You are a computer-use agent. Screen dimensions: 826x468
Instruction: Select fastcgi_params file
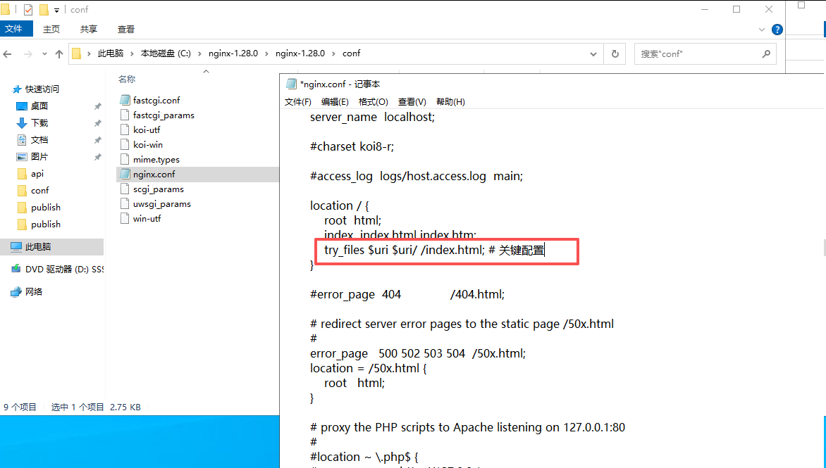point(164,115)
